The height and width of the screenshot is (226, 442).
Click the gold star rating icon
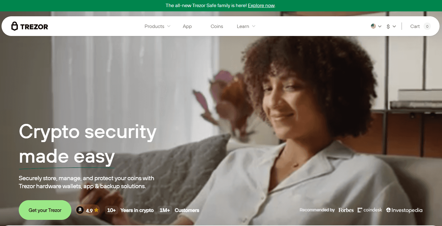[96, 210]
